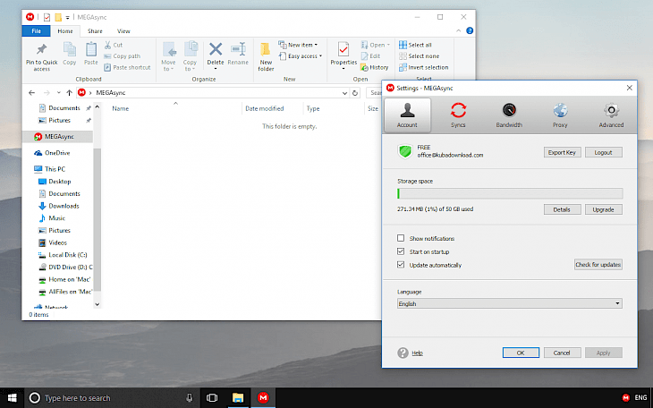This screenshot has width=653, height=408.
Task: Click the Help question mark icon
Action: coord(403,353)
